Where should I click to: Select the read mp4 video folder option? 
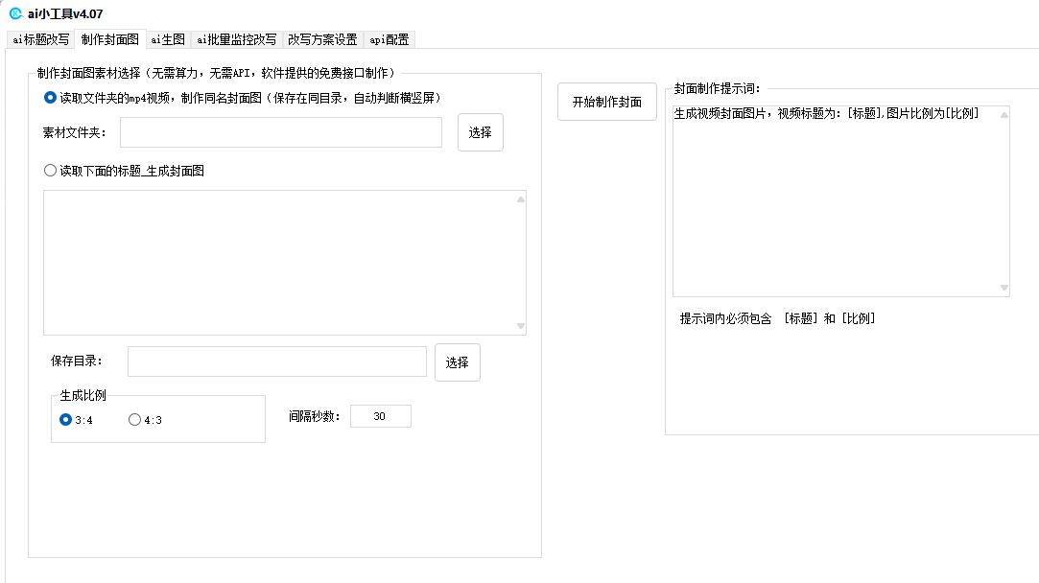pos(51,98)
